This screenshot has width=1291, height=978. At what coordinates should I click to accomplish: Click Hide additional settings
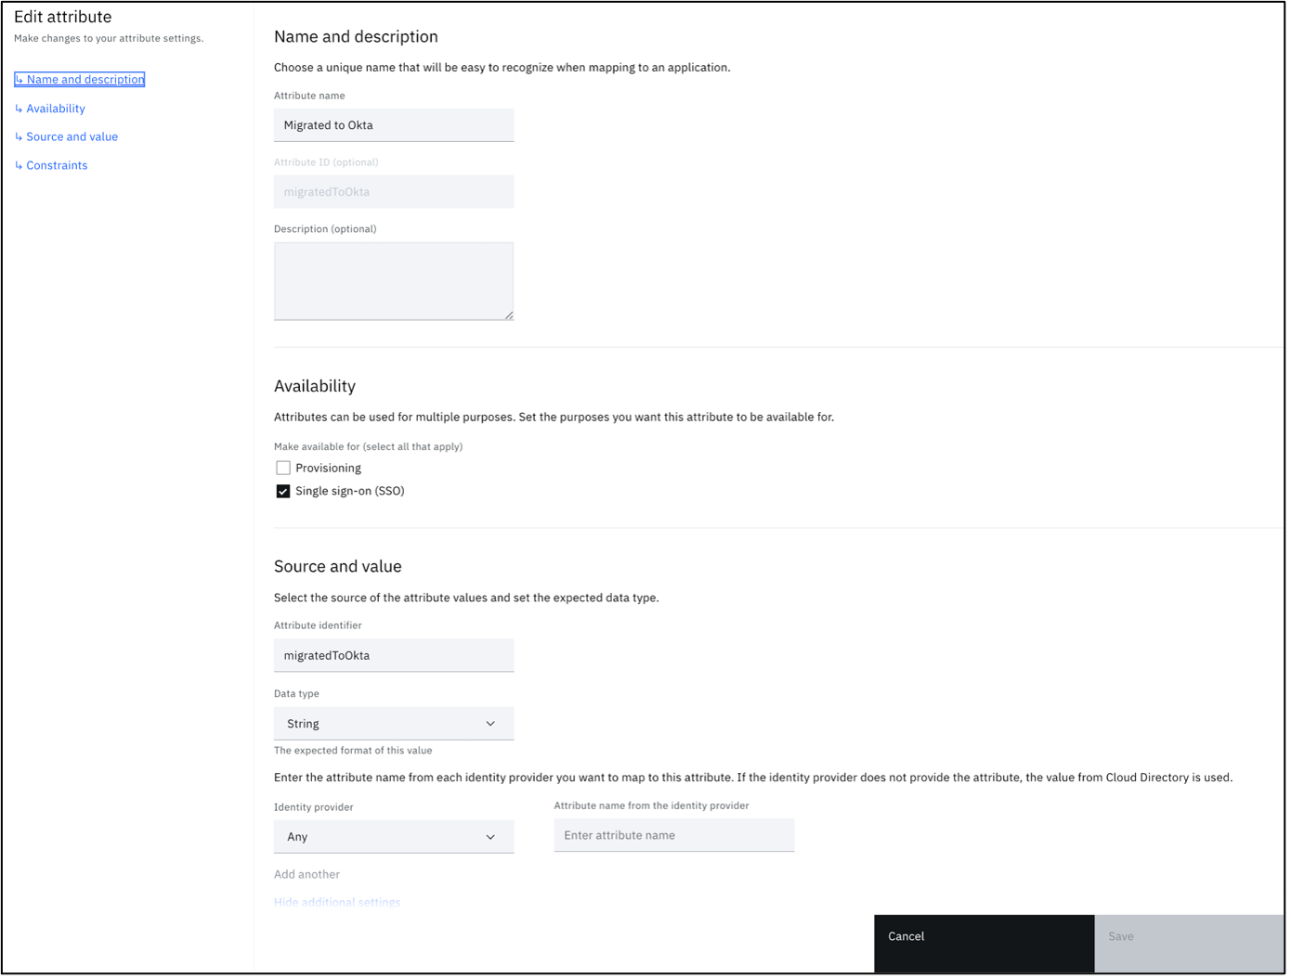pos(336,902)
